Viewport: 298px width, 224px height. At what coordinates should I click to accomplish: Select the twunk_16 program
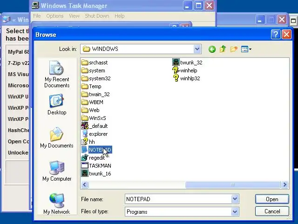coord(96,174)
